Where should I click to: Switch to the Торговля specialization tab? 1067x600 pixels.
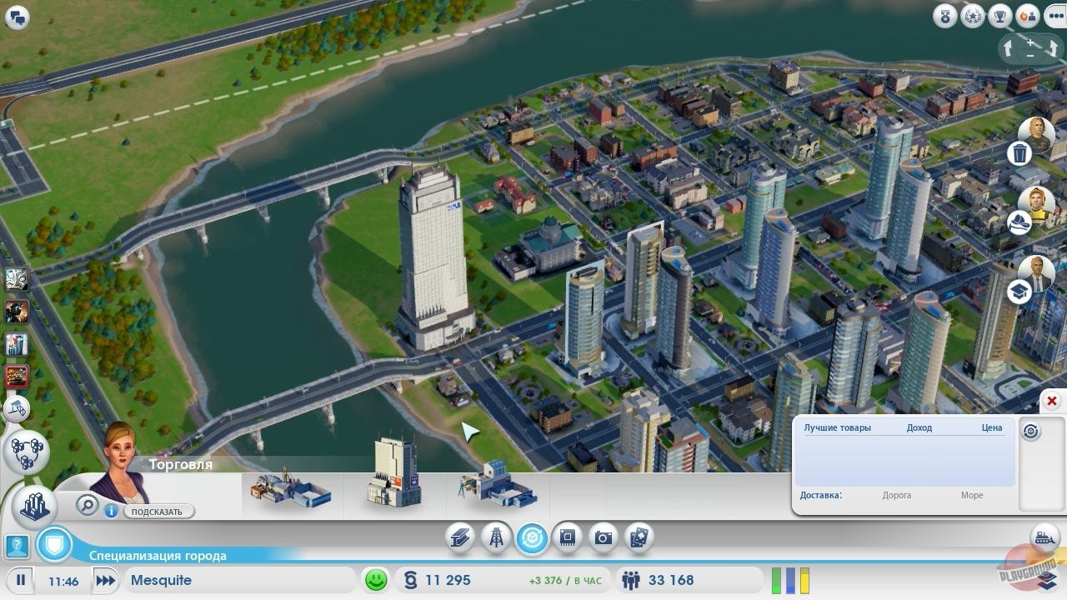tap(181, 465)
